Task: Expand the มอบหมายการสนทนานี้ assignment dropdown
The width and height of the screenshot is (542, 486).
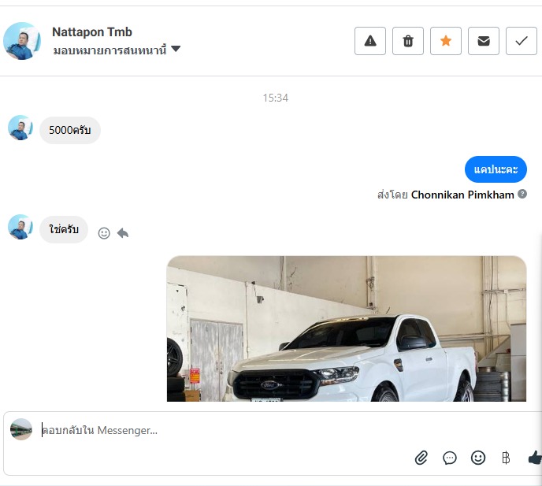Action: point(176,50)
